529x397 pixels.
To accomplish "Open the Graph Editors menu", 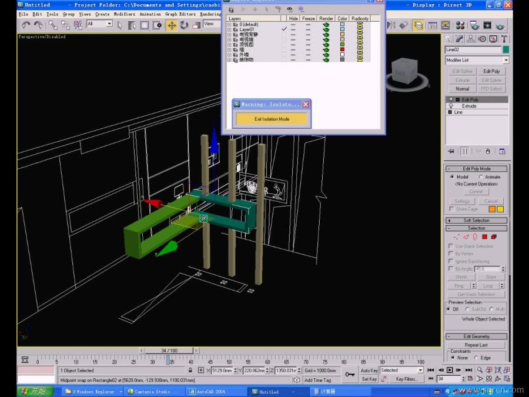I will point(180,14).
